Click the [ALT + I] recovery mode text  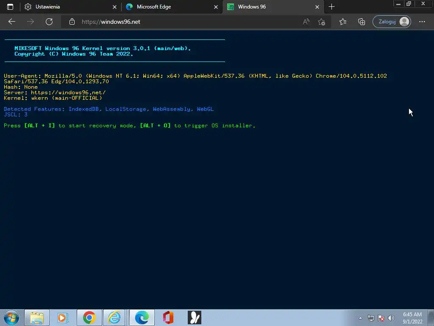pyautogui.click(x=39, y=126)
